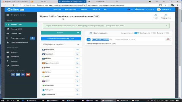Switch to the OK.RU browser tab
The height and width of the screenshot is (102, 182).
[x=44, y=2]
